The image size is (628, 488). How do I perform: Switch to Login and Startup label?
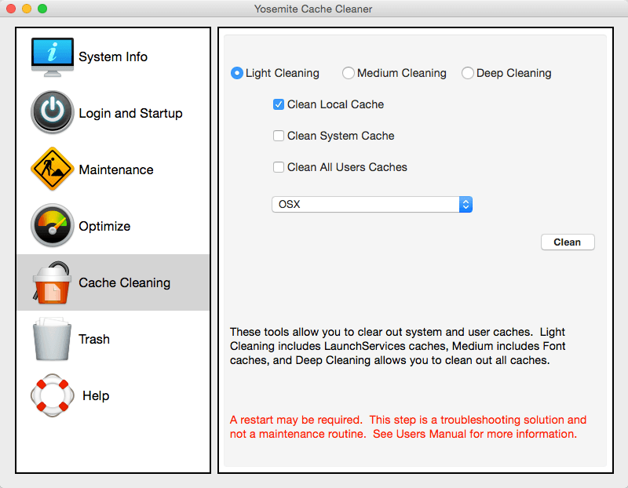coord(130,113)
